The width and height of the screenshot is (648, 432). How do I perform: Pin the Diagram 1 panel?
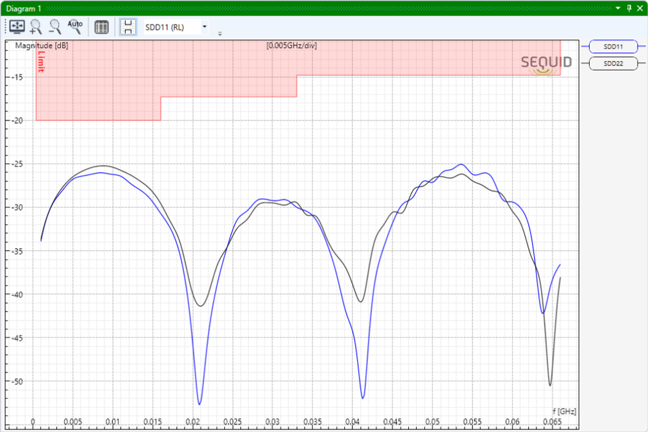(629, 8)
